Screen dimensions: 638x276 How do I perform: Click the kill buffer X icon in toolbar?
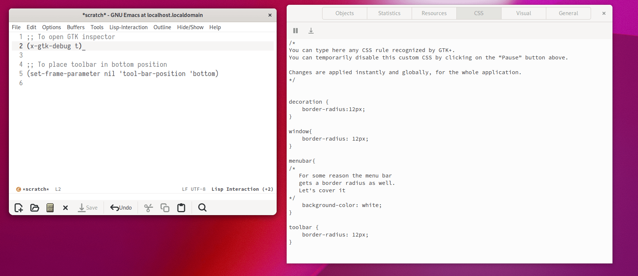[65, 208]
